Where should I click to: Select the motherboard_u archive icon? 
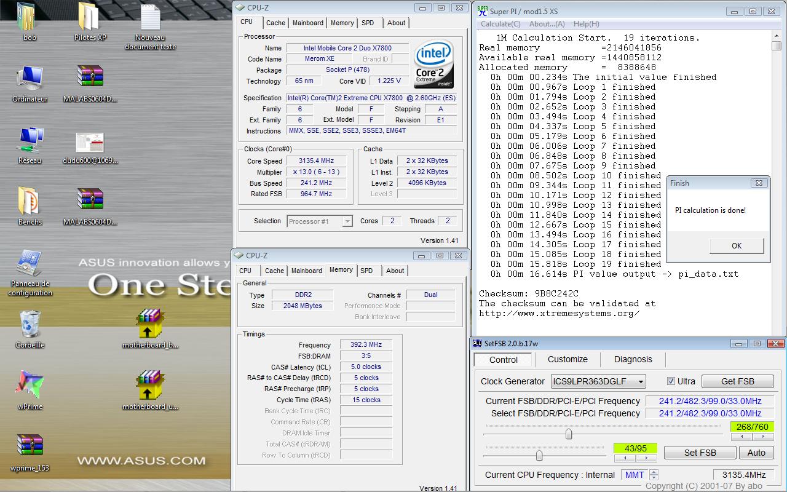tap(151, 386)
